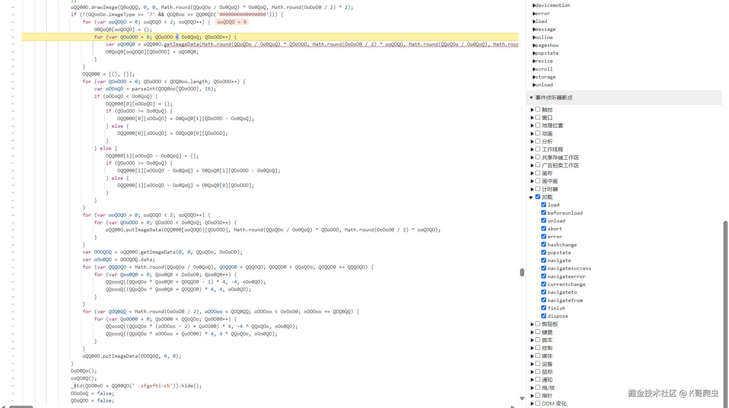Collapse the 加载 breakpoint category

[x=531, y=197]
